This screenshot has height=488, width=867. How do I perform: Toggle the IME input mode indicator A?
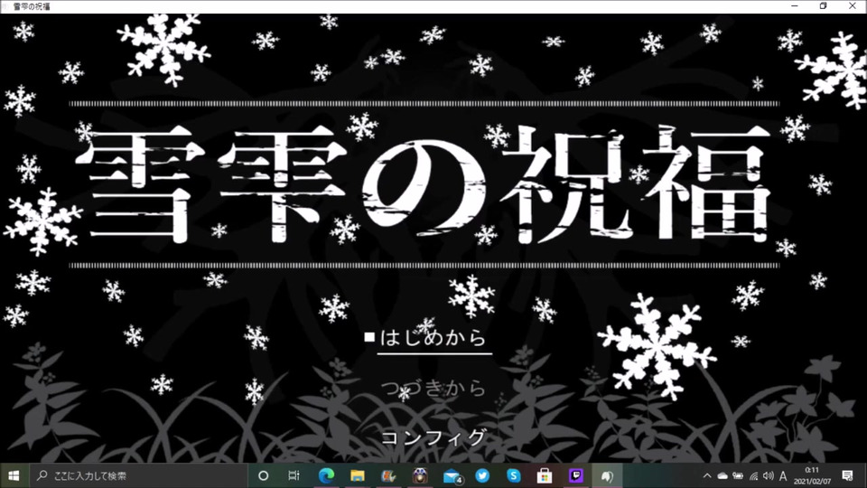pos(783,476)
